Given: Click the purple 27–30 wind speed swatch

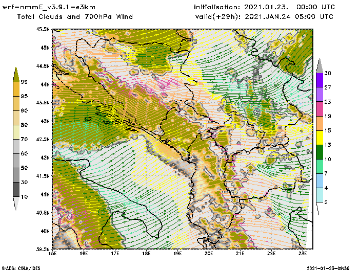Looking at the screenshot, I should point(320,80).
